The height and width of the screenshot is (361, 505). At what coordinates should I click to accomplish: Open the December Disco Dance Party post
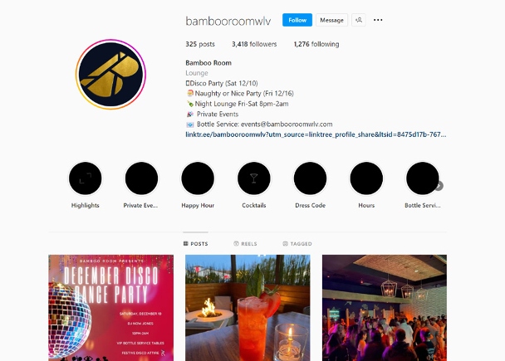tap(110, 308)
